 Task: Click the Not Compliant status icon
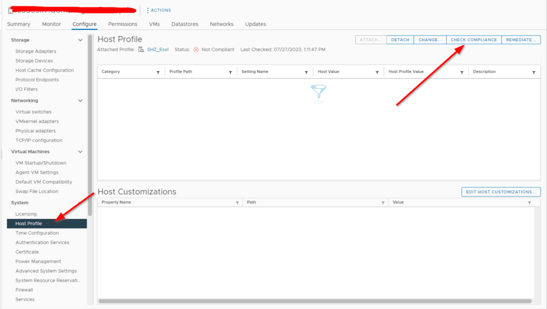pos(196,50)
